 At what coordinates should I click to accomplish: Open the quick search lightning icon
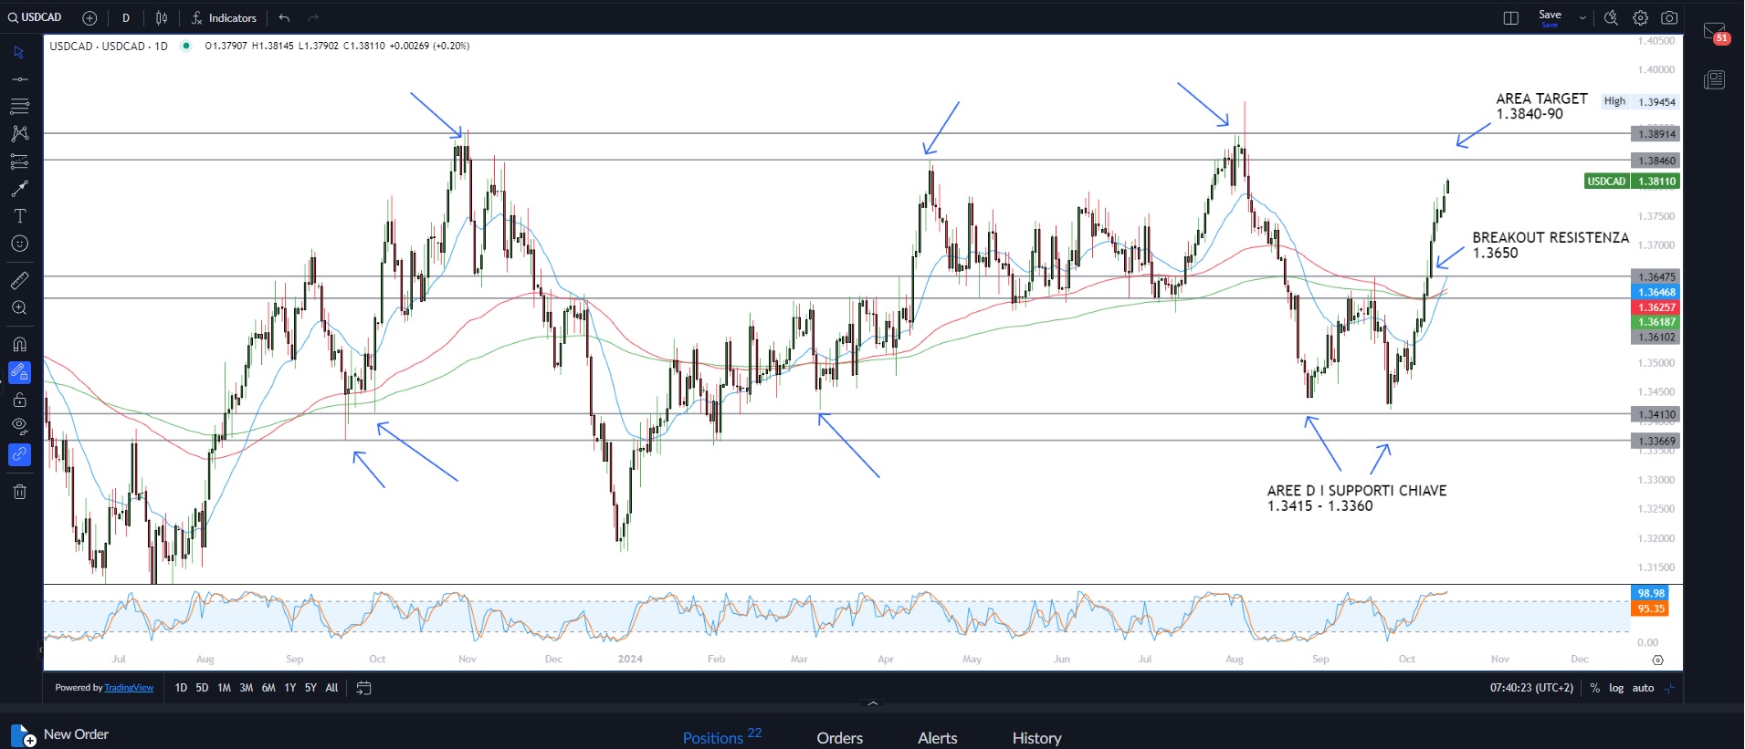pyautogui.click(x=1611, y=18)
